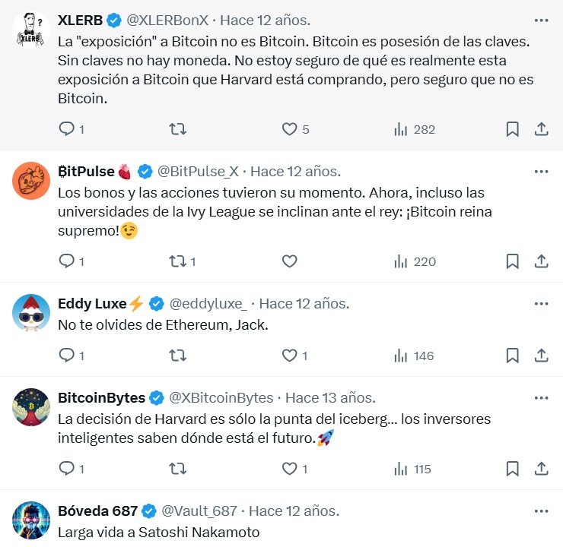Share Eddy Luxe's post

[x=542, y=355]
